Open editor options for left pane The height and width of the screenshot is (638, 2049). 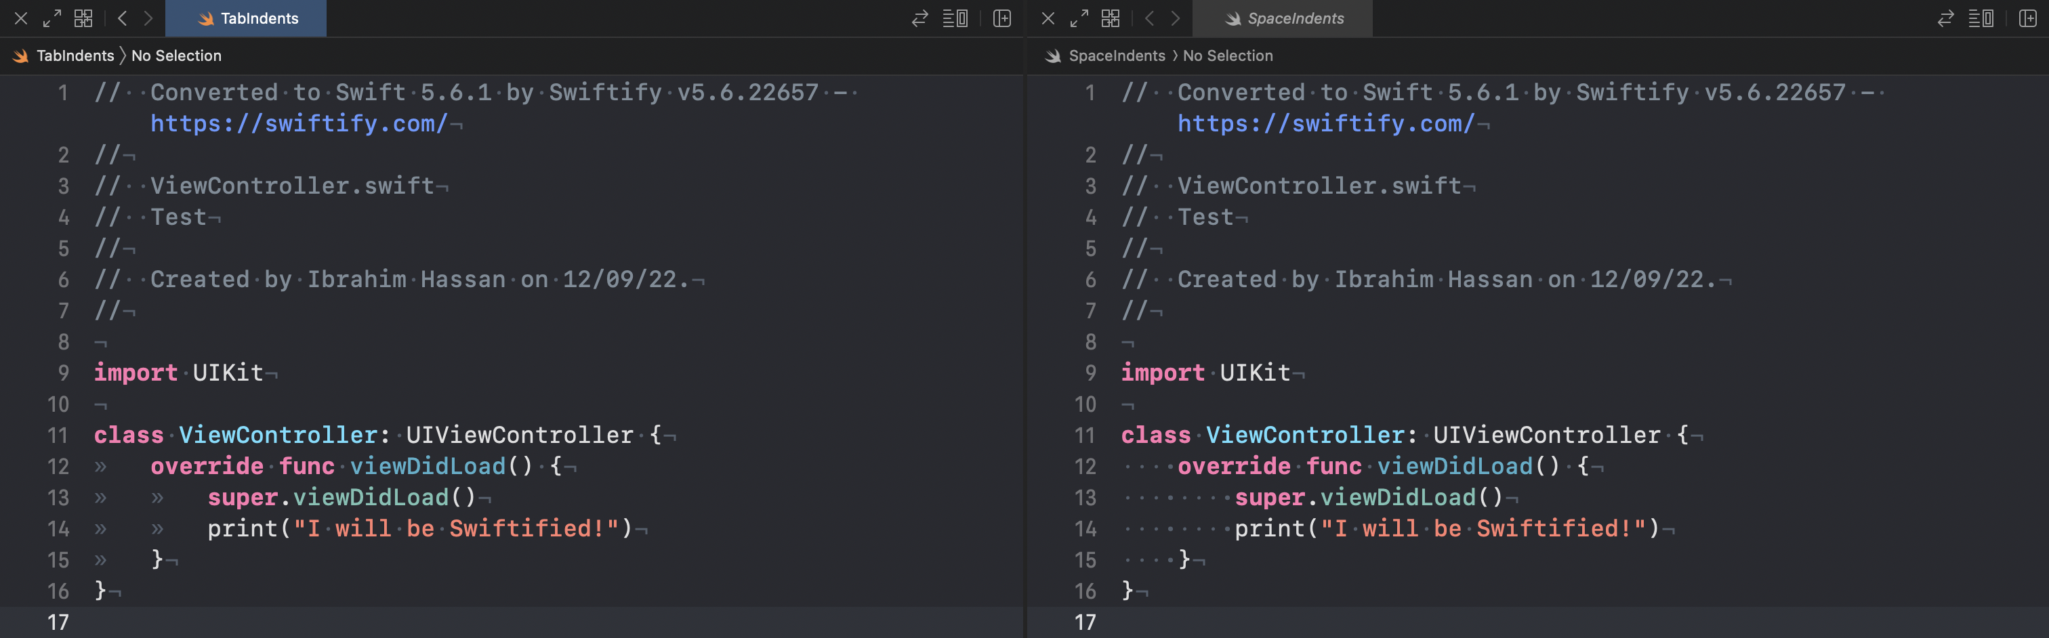click(955, 18)
